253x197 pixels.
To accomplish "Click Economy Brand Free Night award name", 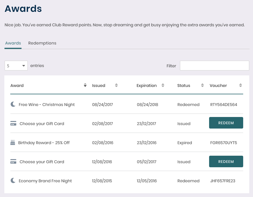I will coord(45,181).
